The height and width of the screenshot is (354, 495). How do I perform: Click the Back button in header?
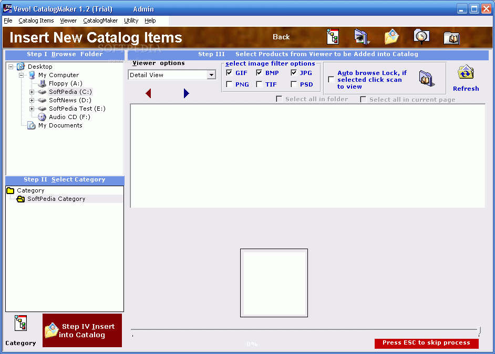click(281, 37)
